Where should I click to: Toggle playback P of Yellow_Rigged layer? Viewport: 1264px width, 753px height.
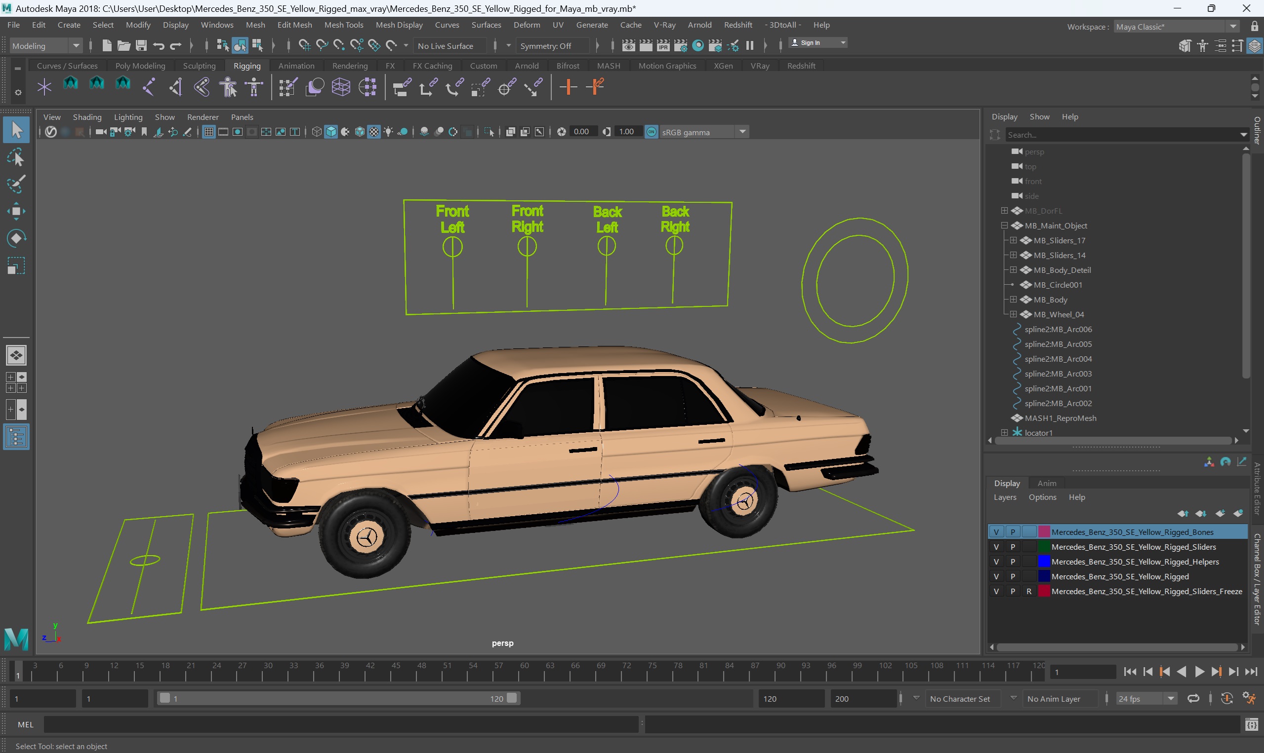point(1013,576)
